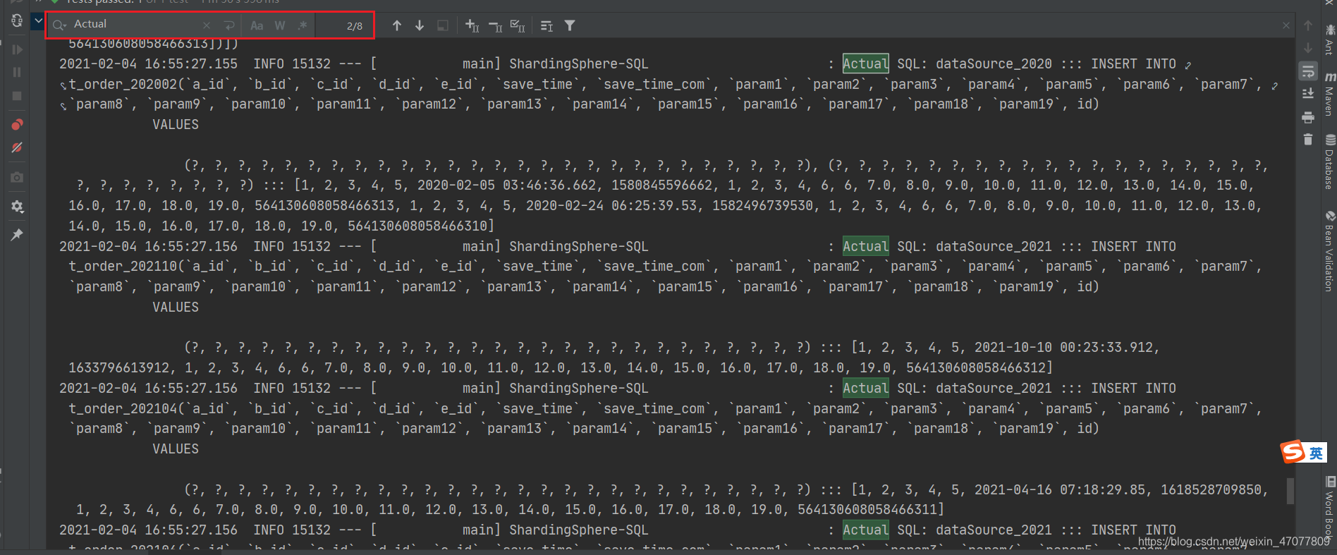The width and height of the screenshot is (1337, 555).
Task: Select all occurrences icon
Action: click(518, 25)
